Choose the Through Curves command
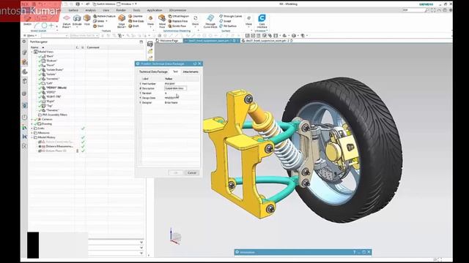This screenshot has width=469, height=263. click(x=231, y=16)
